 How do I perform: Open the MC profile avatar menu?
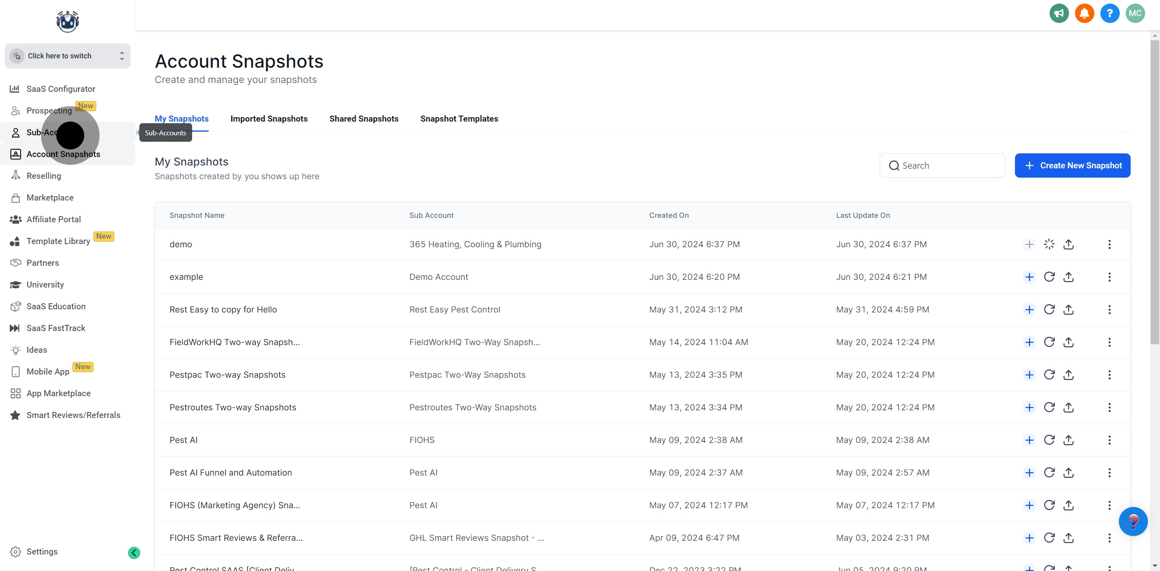click(1135, 14)
